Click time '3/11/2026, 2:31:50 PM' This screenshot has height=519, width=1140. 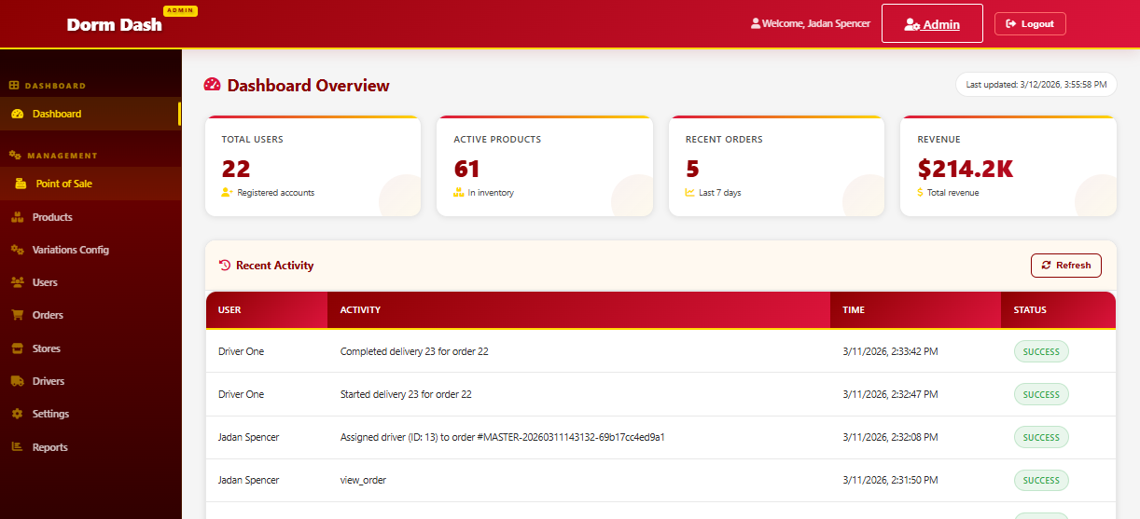coord(890,480)
